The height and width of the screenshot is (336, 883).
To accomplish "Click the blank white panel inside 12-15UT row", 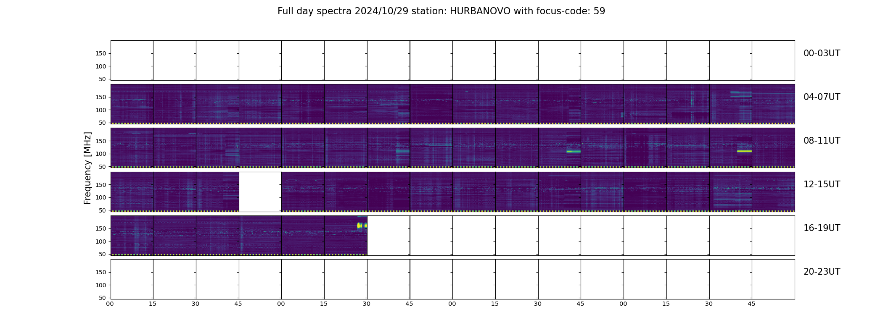I will pos(260,192).
